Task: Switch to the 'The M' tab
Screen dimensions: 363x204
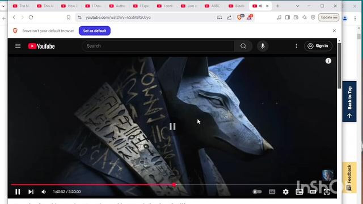Action: [21, 6]
